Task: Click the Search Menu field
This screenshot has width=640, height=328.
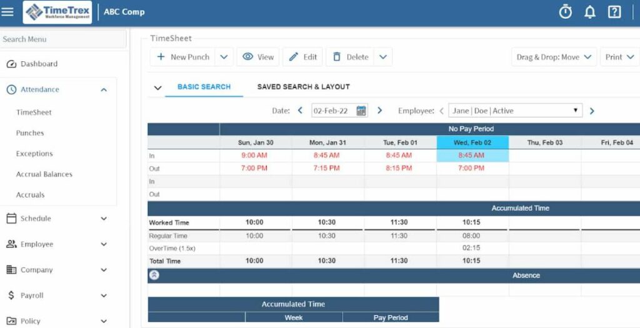Action: 63,39
